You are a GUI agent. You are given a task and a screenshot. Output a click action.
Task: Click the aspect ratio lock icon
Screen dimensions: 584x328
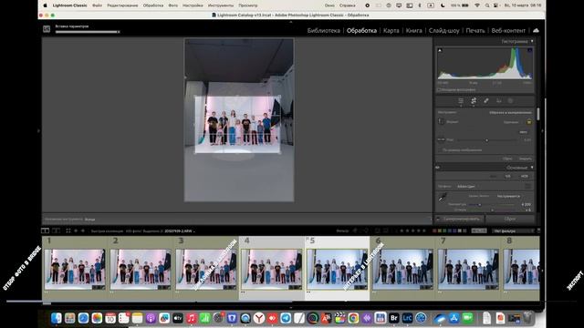point(529,122)
